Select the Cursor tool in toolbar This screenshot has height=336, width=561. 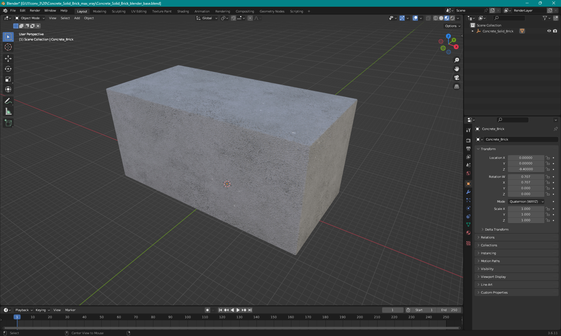click(x=8, y=47)
